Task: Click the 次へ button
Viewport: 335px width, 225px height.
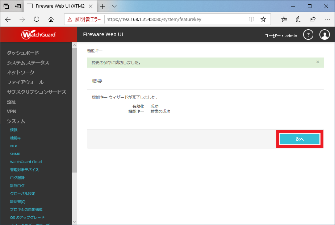Action: (x=300, y=139)
